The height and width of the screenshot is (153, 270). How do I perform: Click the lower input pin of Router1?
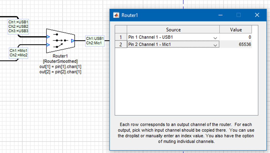point(48,45)
